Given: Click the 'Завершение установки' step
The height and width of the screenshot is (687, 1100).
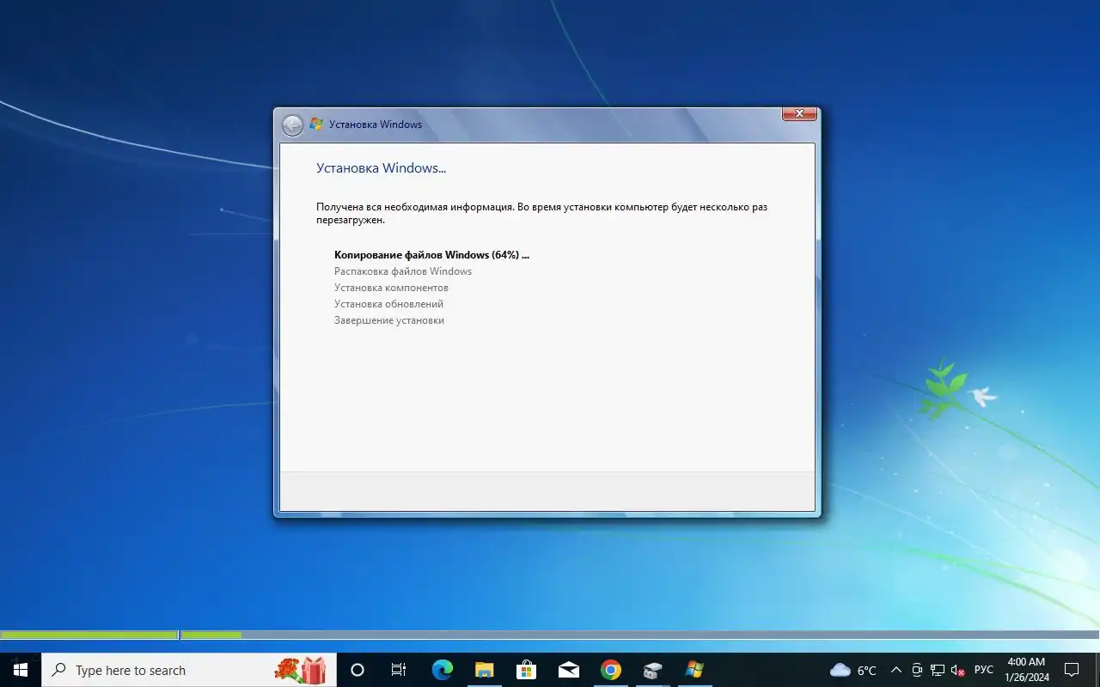Looking at the screenshot, I should [x=389, y=320].
